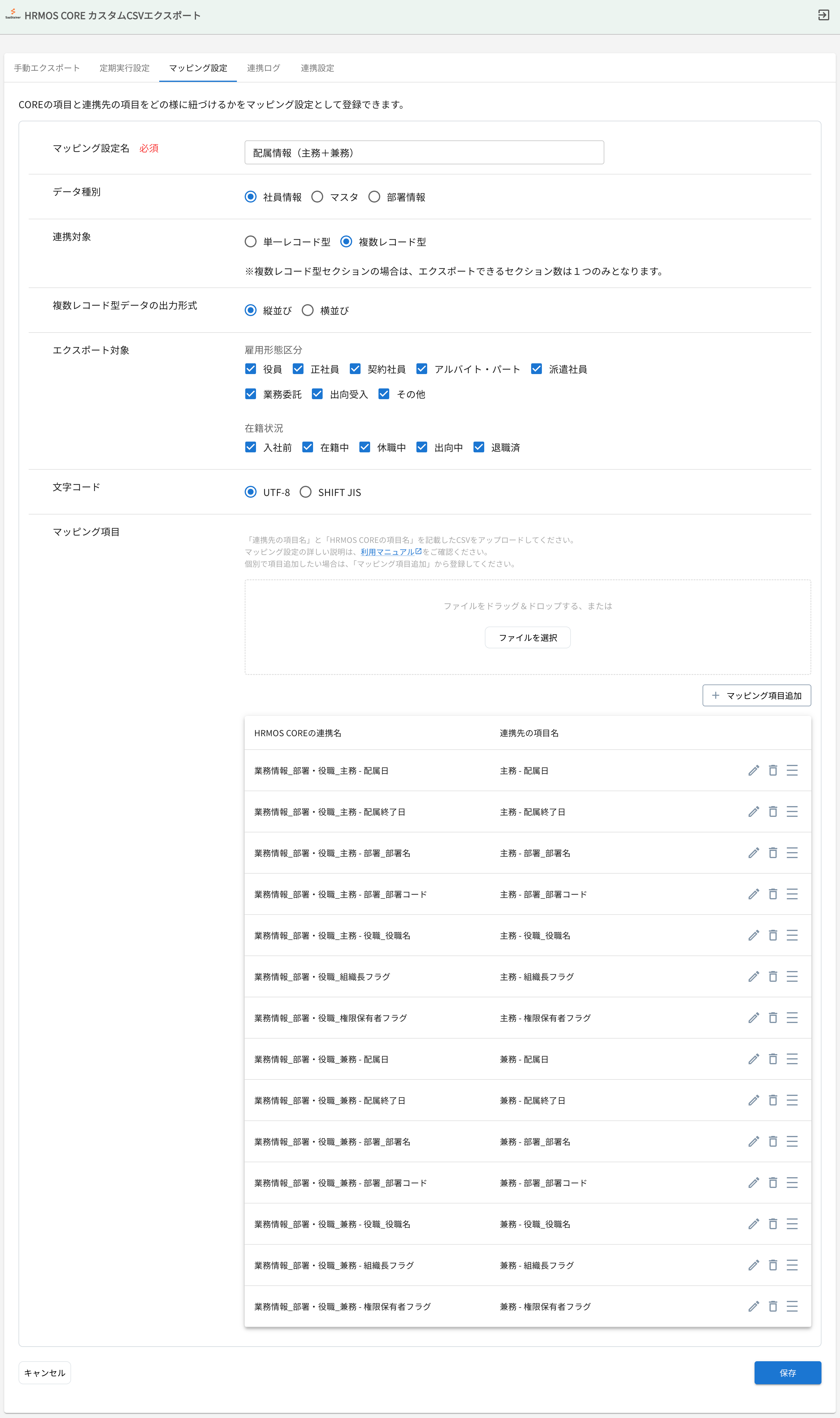Delete the 兼務 - 配属日 mapping row
This screenshot has width=840, height=1418.
click(773, 1059)
